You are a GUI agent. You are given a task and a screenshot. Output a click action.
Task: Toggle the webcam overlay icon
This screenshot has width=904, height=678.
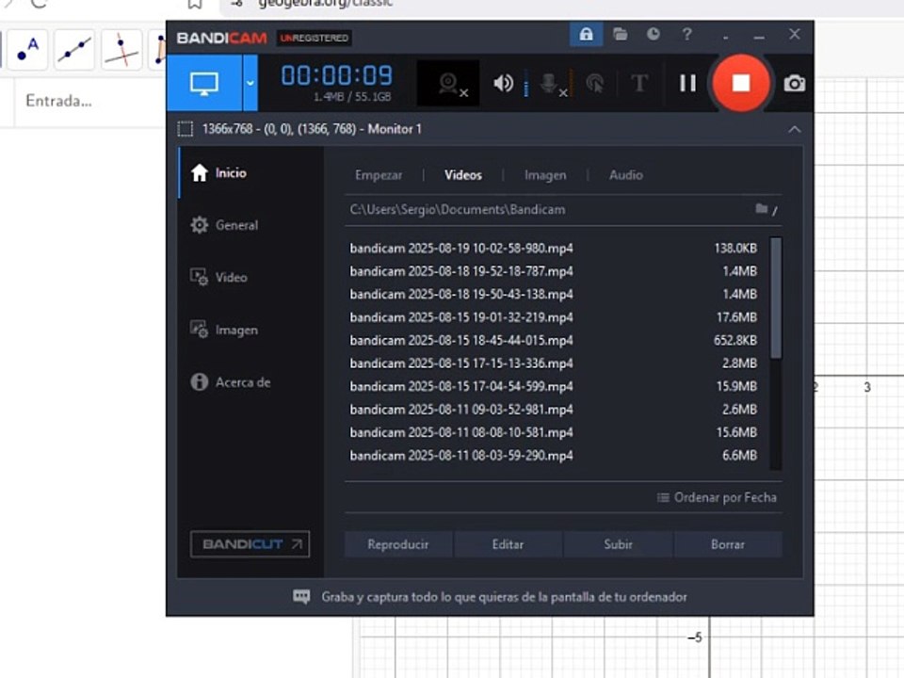point(448,84)
